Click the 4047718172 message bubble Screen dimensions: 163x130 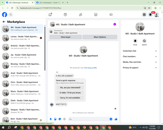coord(61,104)
